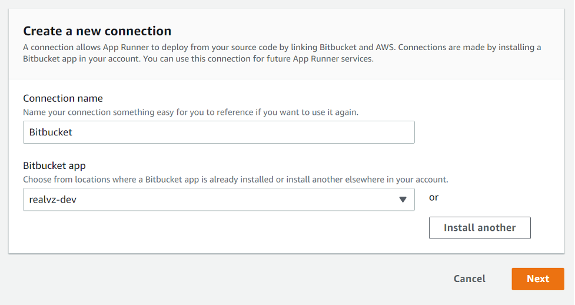Click the 'Bitbucket app' label
Viewport: 575px width, 305px height.
coord(54,166)
